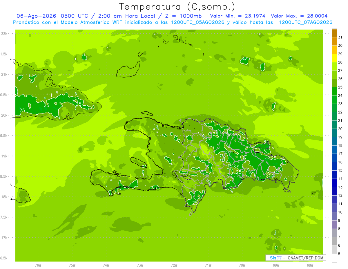This screenshot has width=348, height=269.
Task: Click the "17N" latitude axis label
Action: coord(4,238)
